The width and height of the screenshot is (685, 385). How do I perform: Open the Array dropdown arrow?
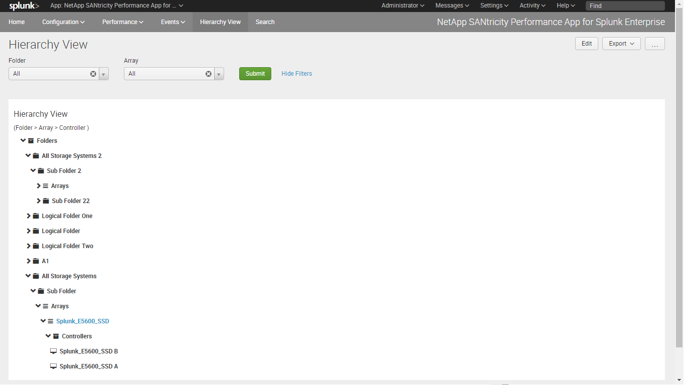click(219, 74)
